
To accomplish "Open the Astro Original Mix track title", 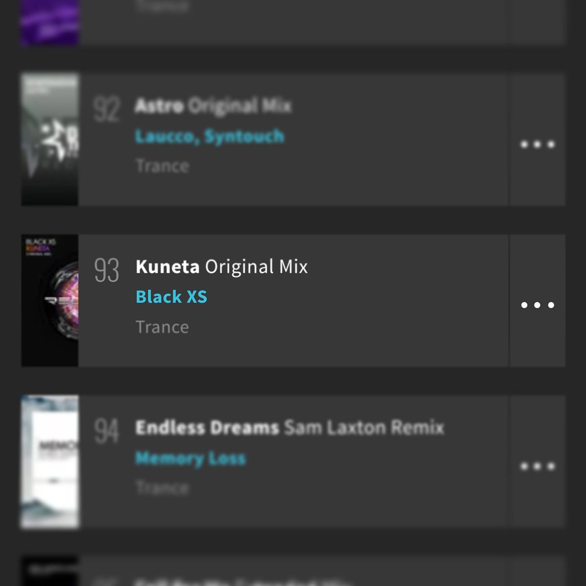I will click(x=213, y=105).
